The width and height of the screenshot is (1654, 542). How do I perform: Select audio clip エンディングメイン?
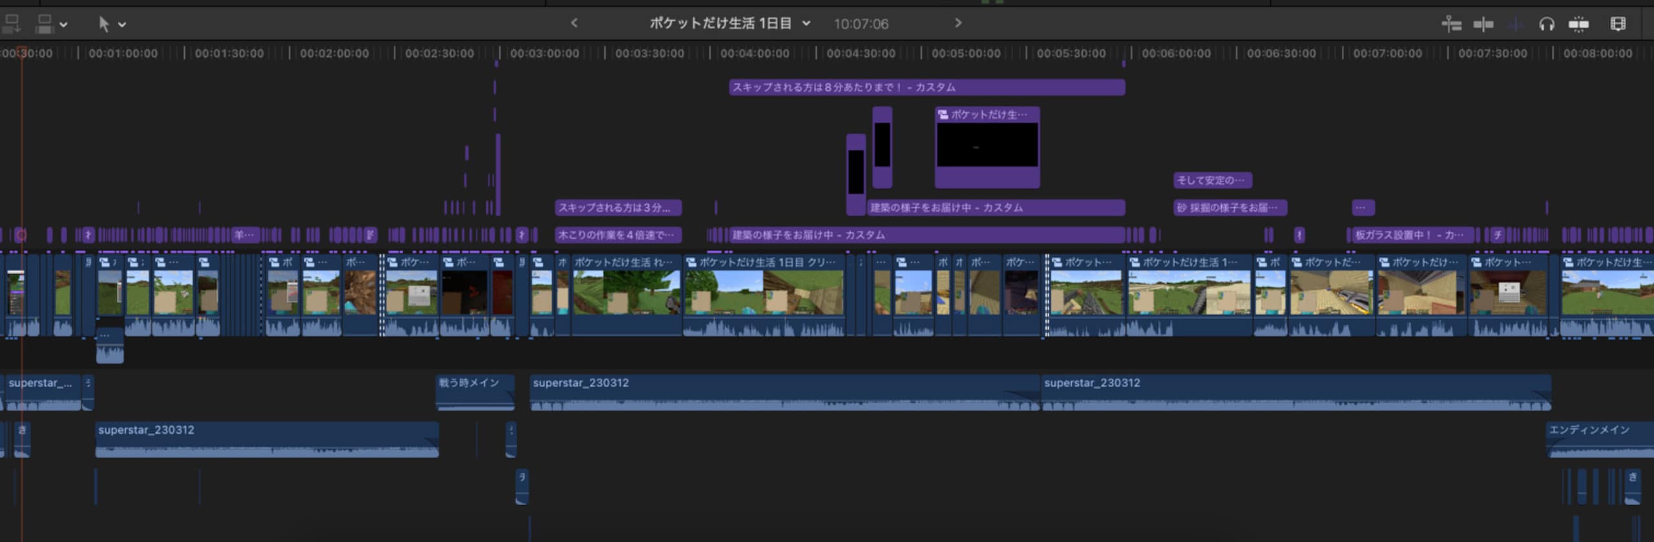(1600, 439)
